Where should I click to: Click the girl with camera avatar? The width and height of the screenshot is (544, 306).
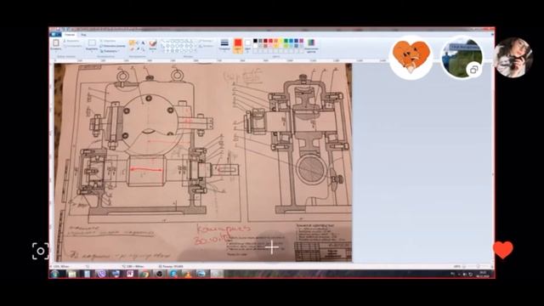(x=513, y=58)
